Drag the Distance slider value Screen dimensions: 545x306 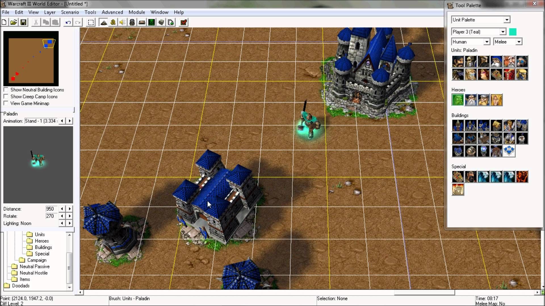point(50,209)
